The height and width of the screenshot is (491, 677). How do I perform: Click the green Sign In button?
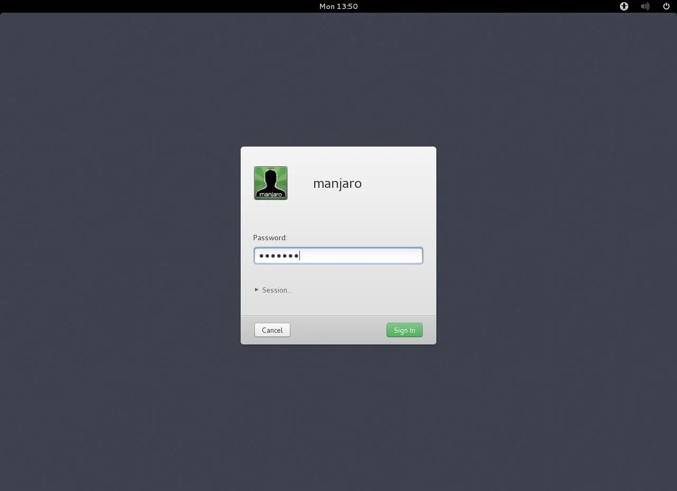pyautogui.click(x=405, y=330)
